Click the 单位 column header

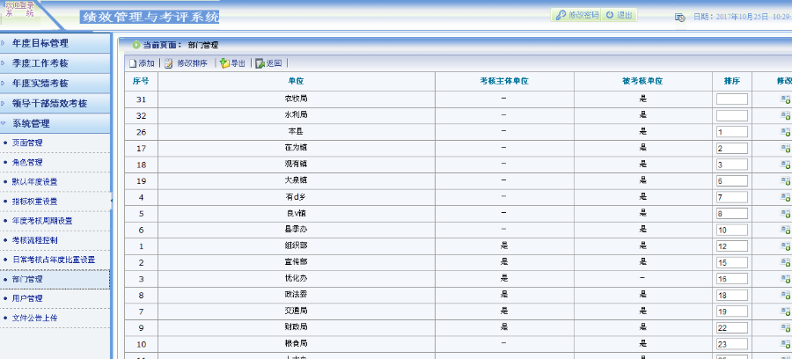tap(296, 81)
